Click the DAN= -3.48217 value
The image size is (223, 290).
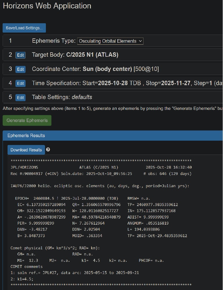click(32, 229)
